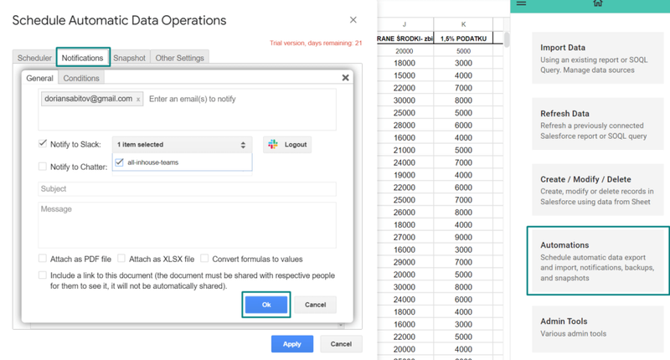Open the hamburger menu in sidebar
The height and width of the screenshot is (360, 670).
click(x=521, y=3)
